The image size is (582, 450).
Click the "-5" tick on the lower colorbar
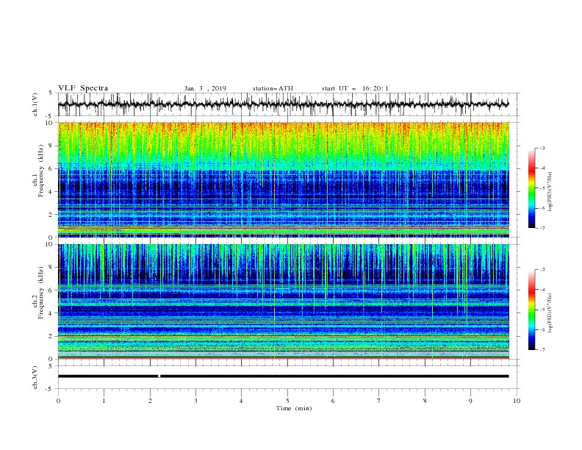pyautogui.click(x=542, y=310)
